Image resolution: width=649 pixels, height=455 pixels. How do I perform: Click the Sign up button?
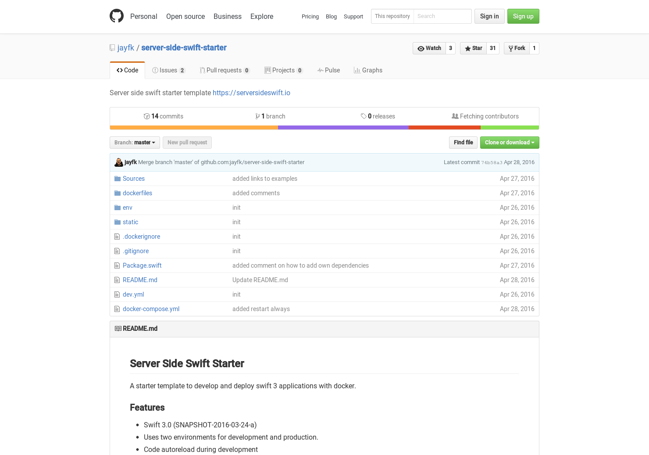[523, 16]
